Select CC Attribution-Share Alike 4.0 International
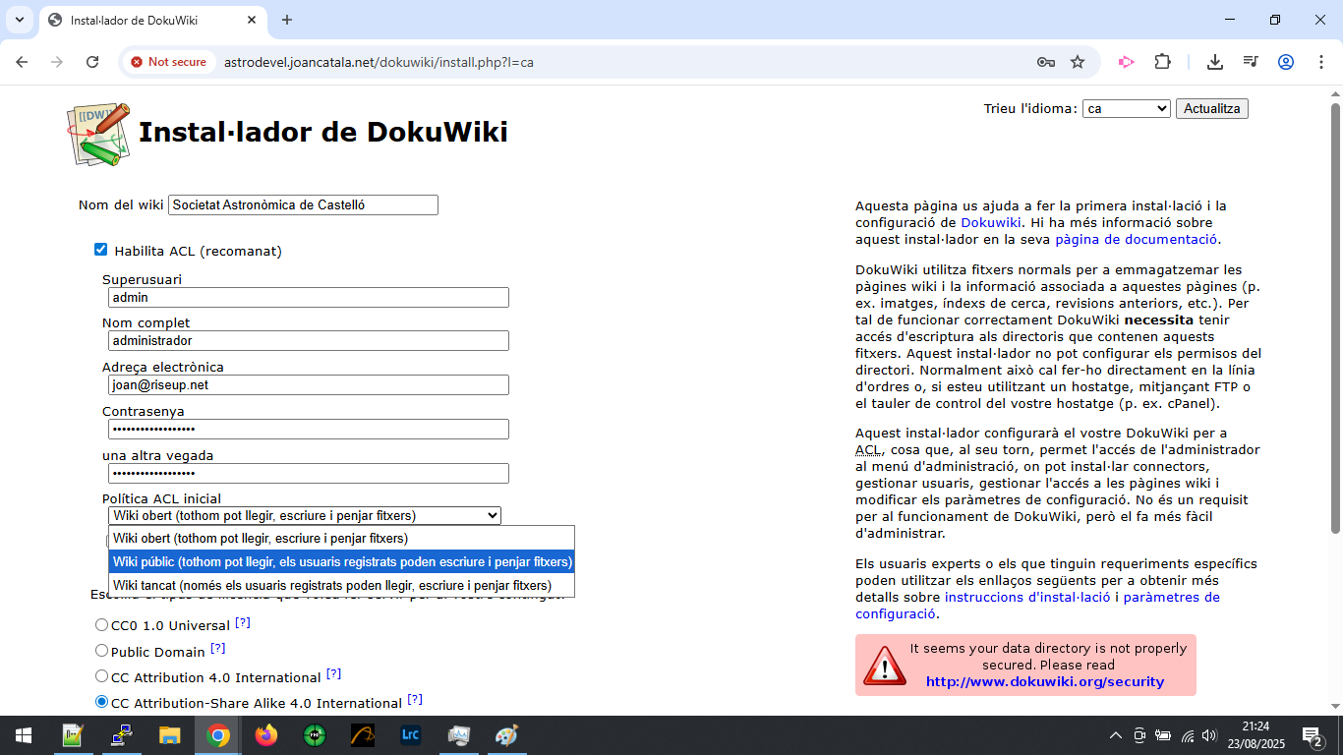This screenshot has width=1343, height=755. point(101,701)
